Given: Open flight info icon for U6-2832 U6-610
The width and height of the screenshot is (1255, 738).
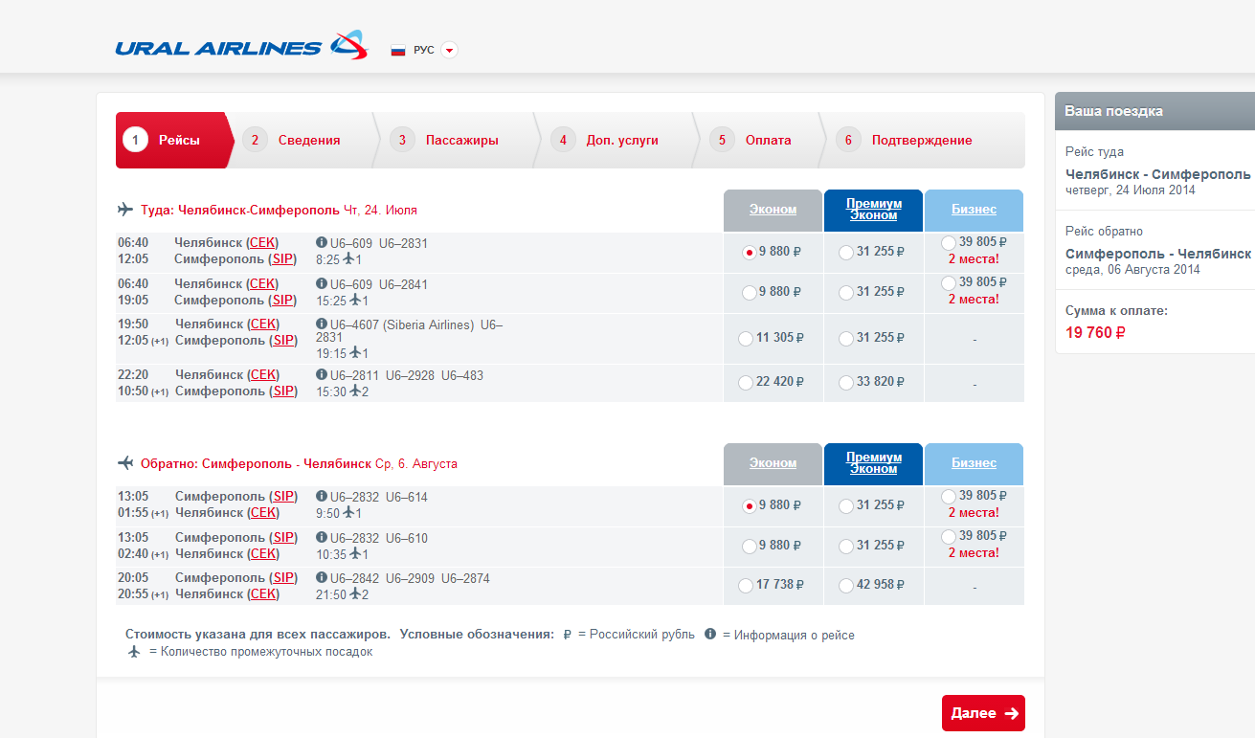Looking at the screenshot, I should (x=322, y=538).
